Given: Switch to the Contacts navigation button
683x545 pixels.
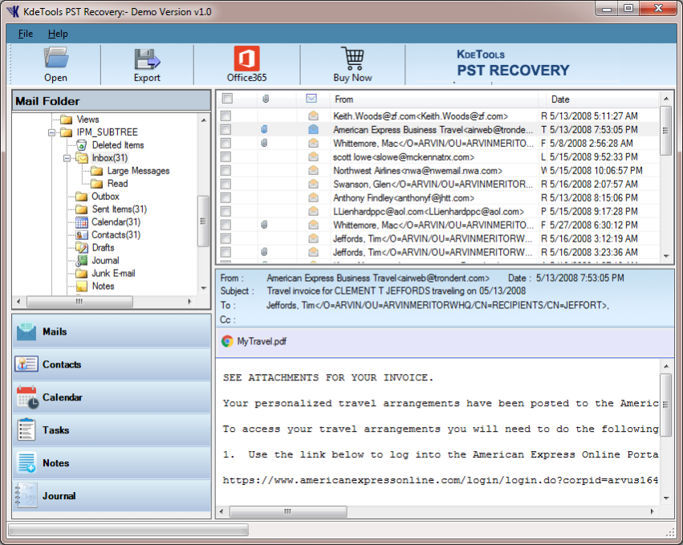Looking at the screenshot, I should pyautogui.click(x=112, y=364).
